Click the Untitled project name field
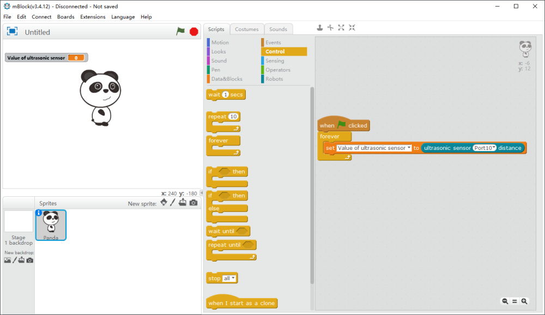 click(38, 32)
